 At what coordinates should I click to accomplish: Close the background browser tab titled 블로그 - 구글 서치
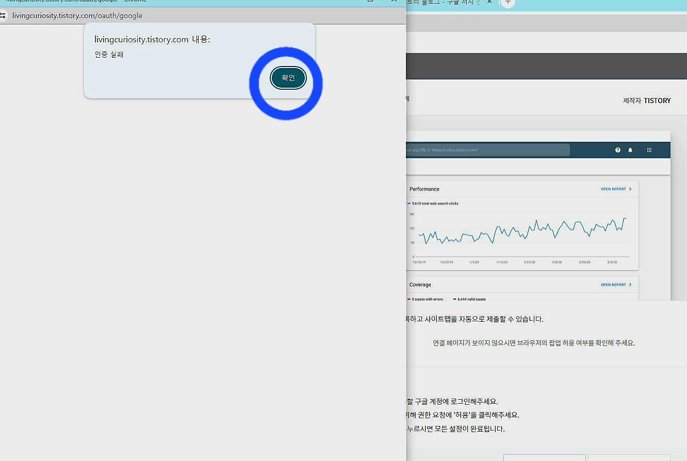pos(489,2)
